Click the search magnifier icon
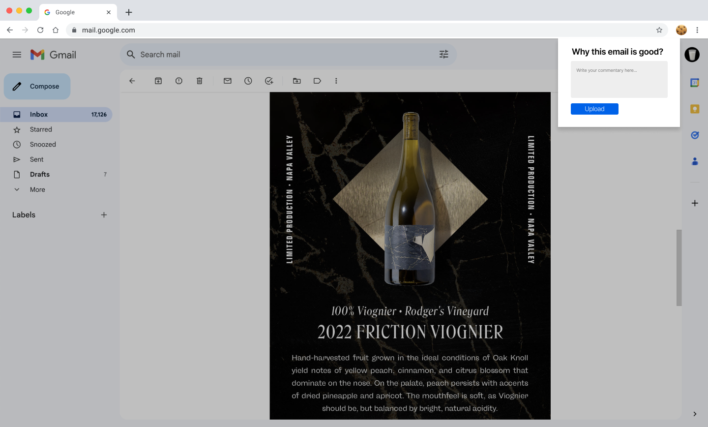Image resolution: width=708 pixels, height=427 pixels. click(x=131, y=55)
